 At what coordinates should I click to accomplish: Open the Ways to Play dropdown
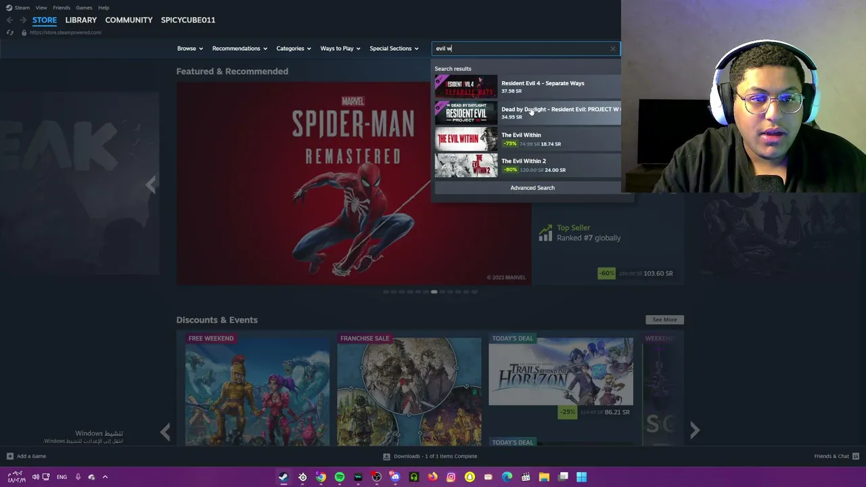tap(340, 49)
